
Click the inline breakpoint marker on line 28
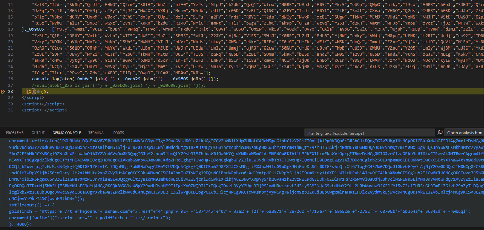(29, 91)
